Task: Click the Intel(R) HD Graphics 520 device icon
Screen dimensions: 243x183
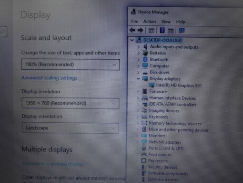Action: point(152,85)
